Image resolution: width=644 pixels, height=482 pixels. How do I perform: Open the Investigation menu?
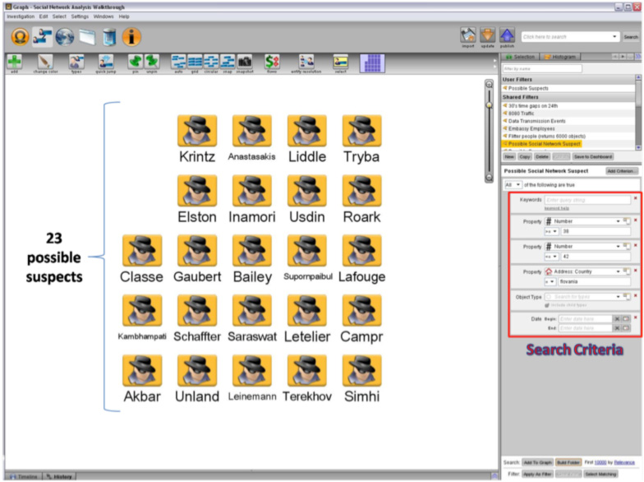(x=21, y=16)
